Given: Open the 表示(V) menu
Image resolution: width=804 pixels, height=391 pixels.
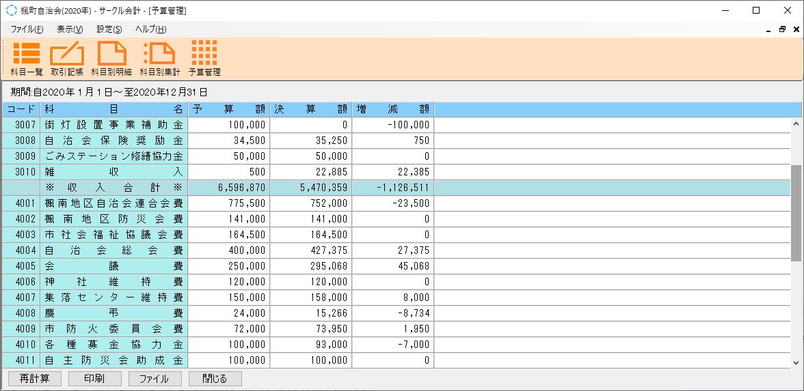Looking at the screenshot, I should (69, 29).
